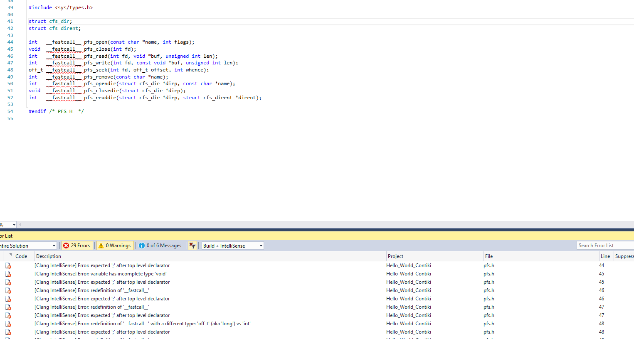Sort by the Line column header
The image size is (634, 339).
click(x=606, y=256)
